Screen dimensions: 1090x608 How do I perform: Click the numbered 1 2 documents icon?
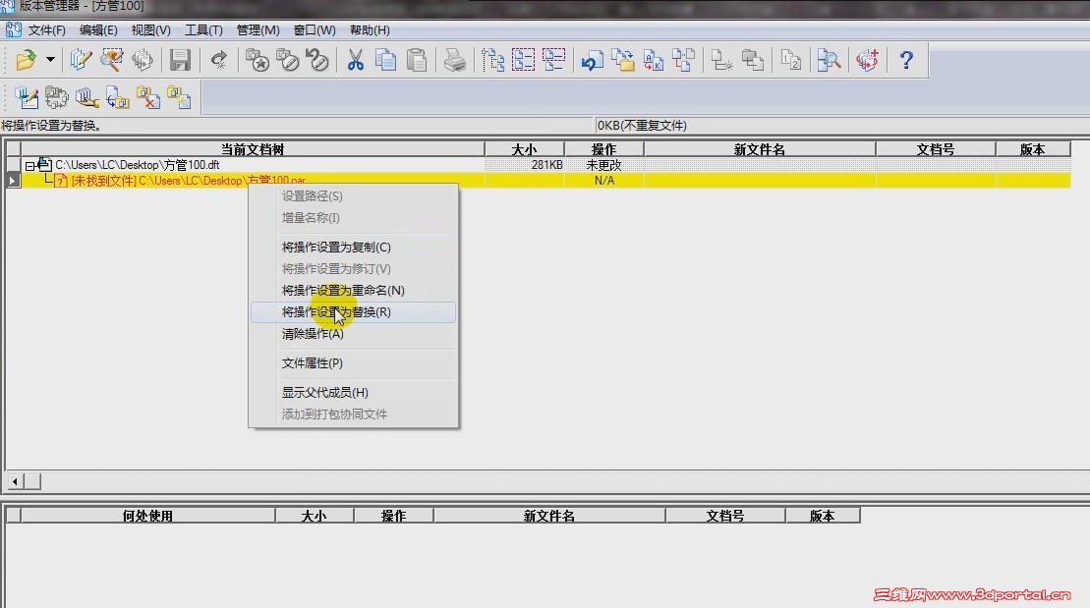click(790, 60)
